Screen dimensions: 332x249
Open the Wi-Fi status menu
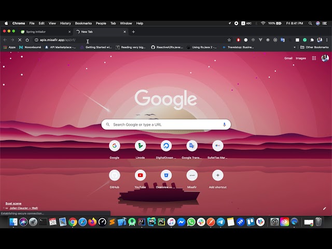pyautogui.click(x=263, y=23)
